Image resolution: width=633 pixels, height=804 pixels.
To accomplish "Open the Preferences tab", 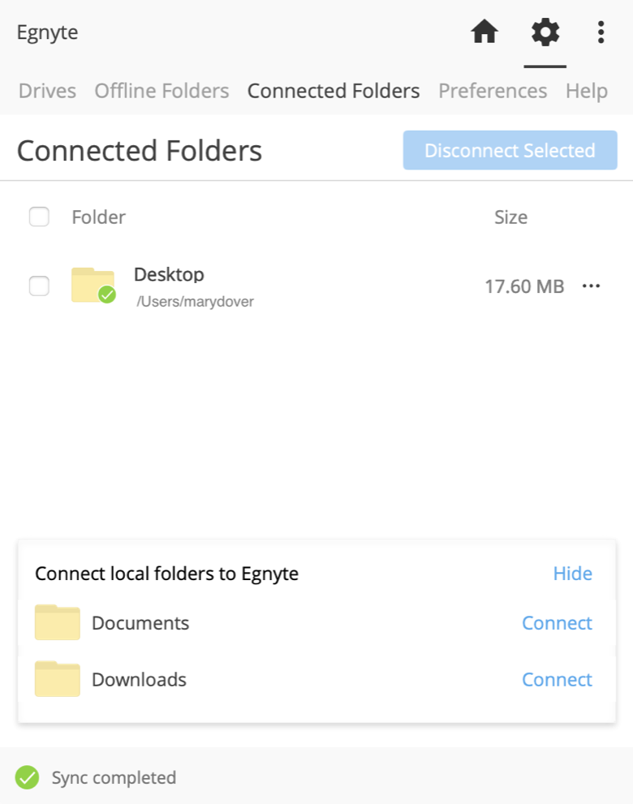I will click(492, 91).
